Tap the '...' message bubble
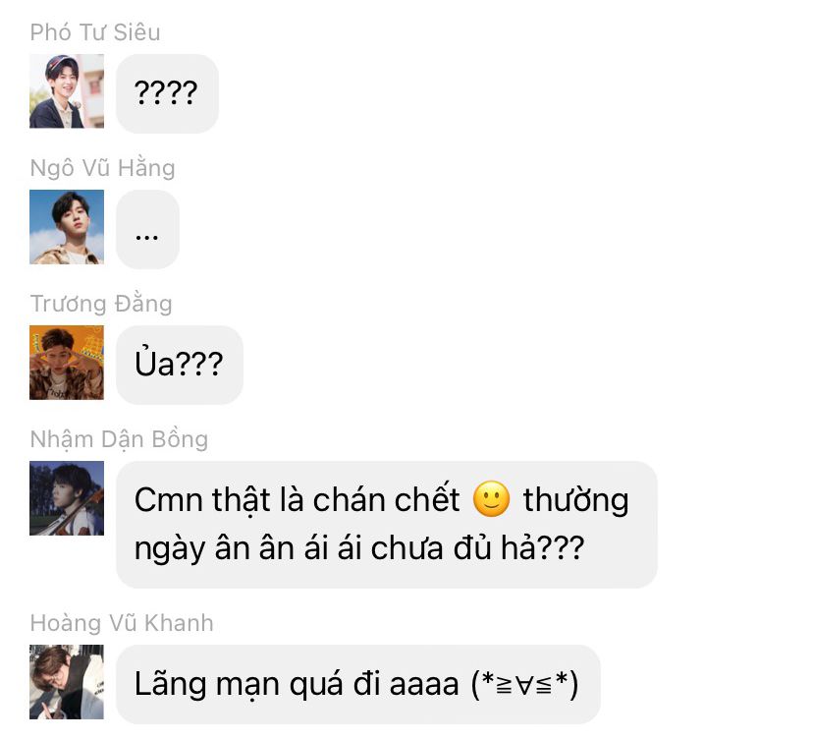Screen dimensions: 813x741 (147, 229)
